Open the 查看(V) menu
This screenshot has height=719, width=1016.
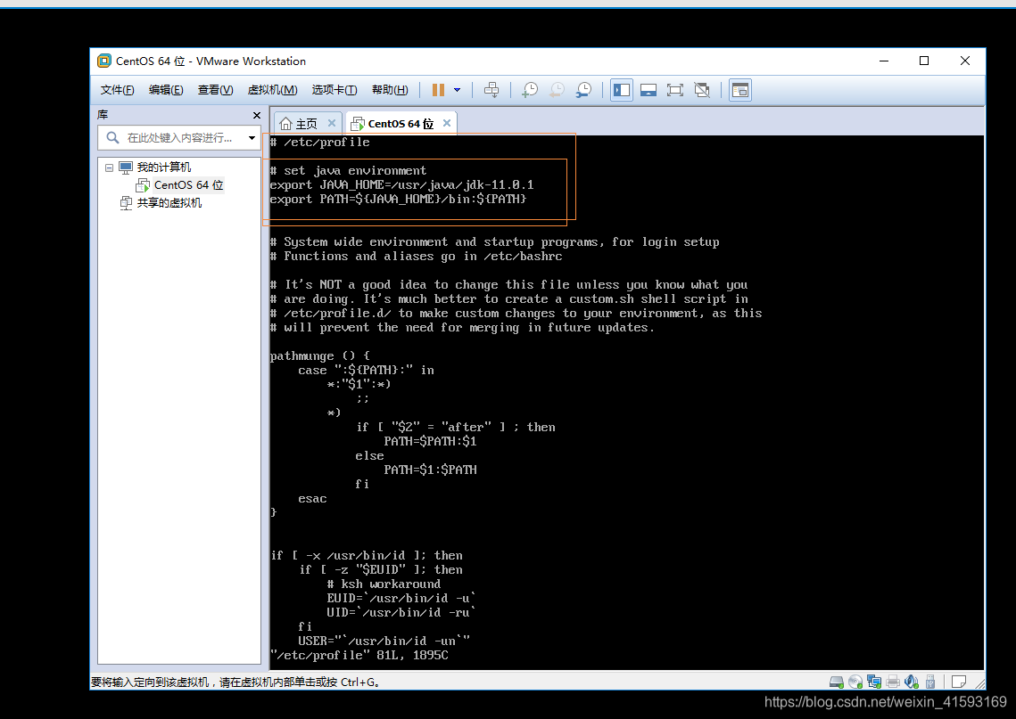pyautogui.click(x=215, y=90)
